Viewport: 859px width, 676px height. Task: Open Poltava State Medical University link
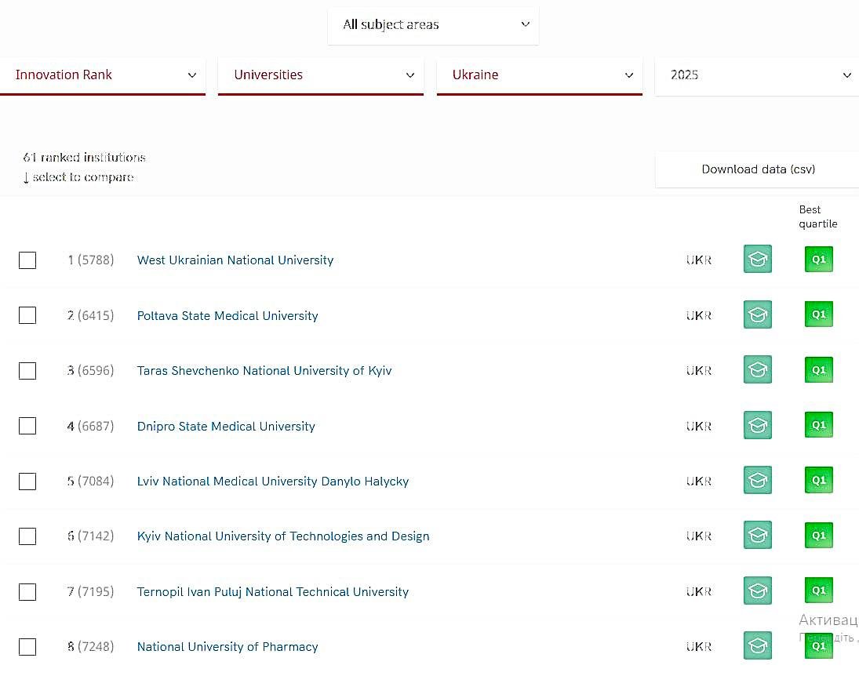point(227,315)
